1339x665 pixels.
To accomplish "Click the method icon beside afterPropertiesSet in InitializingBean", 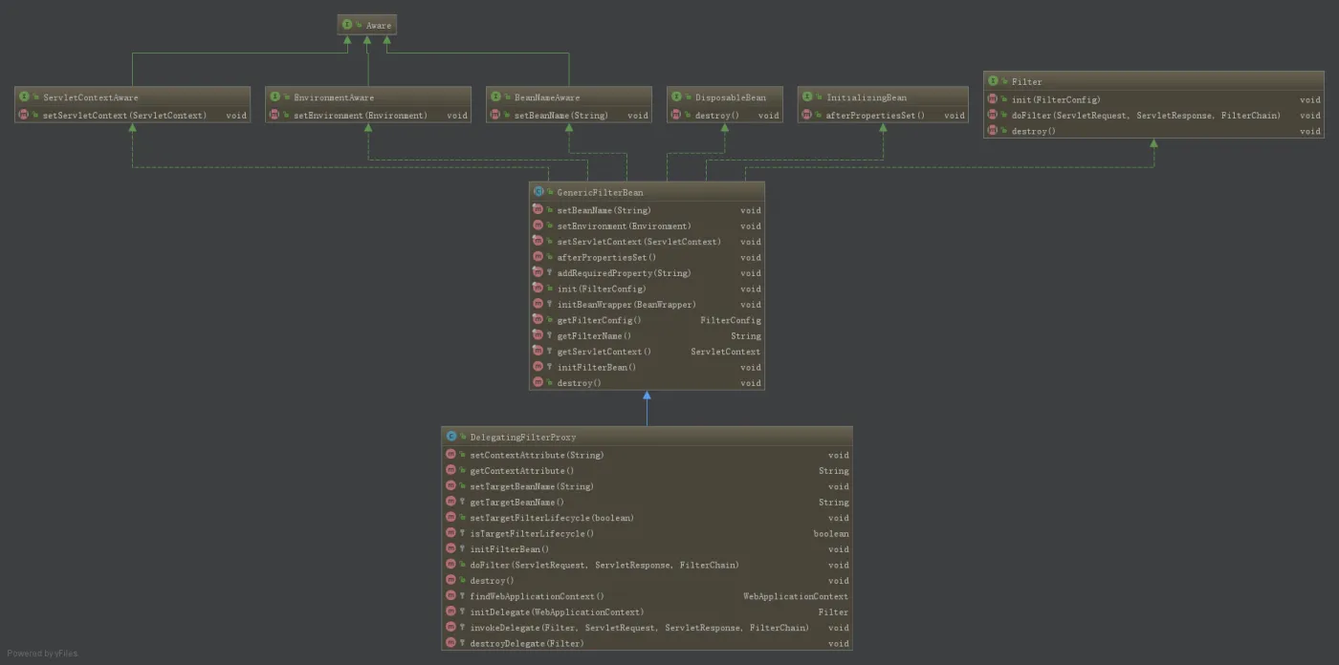I will 806,115.
